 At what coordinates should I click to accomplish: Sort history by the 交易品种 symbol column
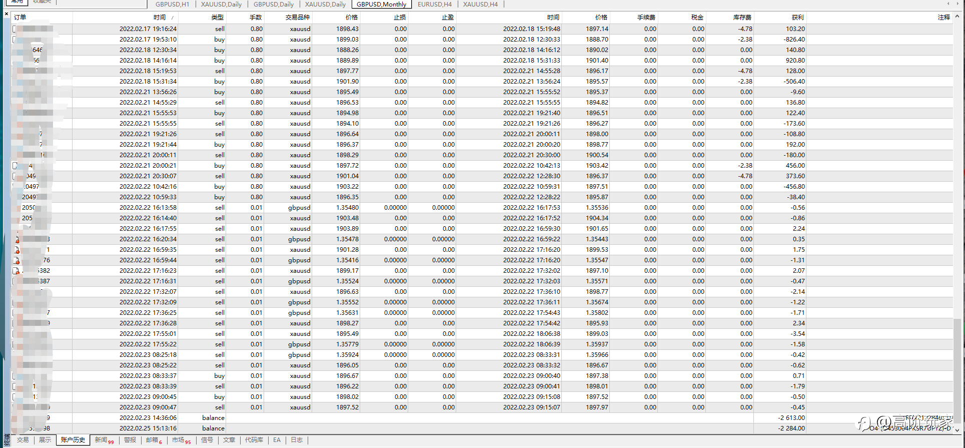pos(297,17)
